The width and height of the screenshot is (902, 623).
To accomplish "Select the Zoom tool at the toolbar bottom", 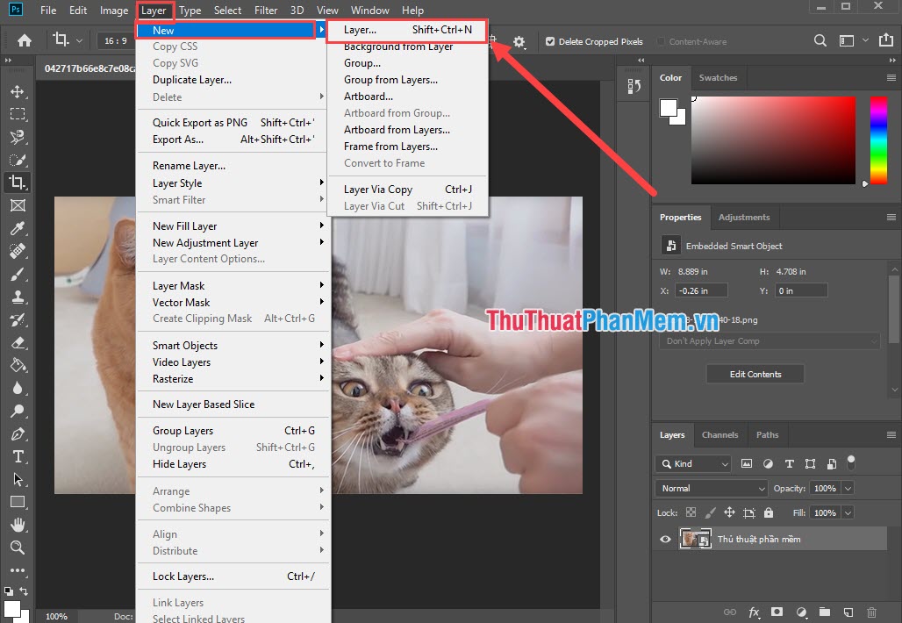I will [x=18, y=548].
